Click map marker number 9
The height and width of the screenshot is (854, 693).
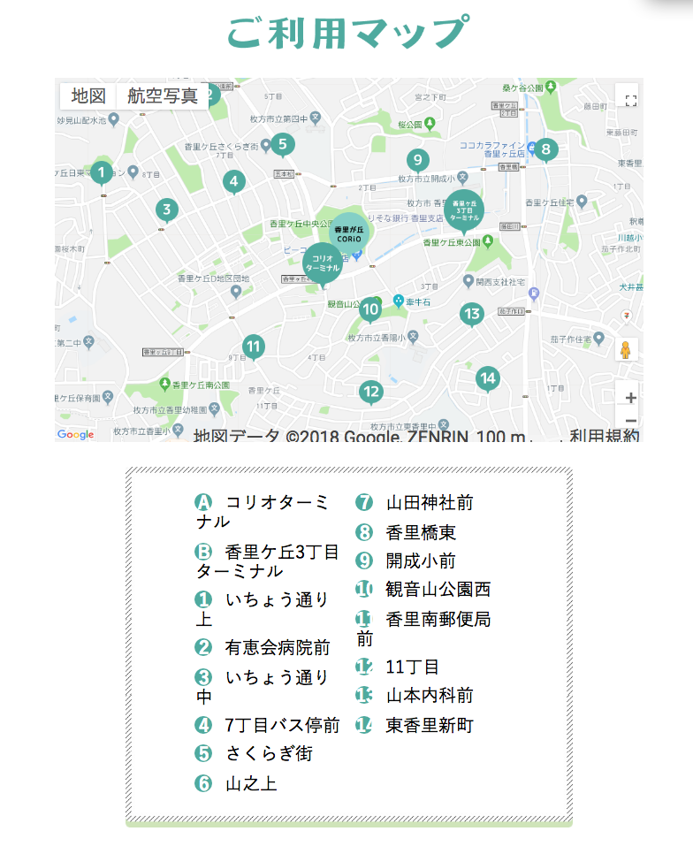(x=417, y=160)
